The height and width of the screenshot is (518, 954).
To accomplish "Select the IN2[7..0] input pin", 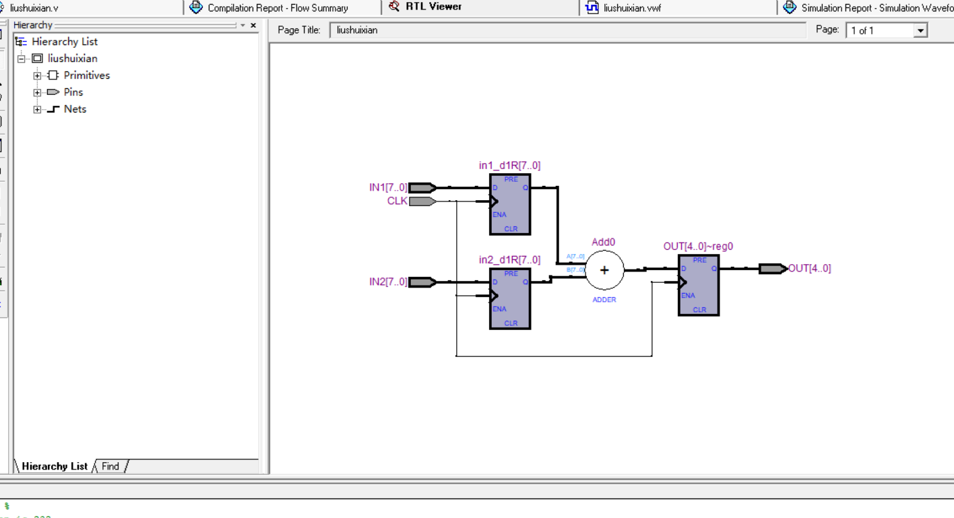I will tap(422, 282).
